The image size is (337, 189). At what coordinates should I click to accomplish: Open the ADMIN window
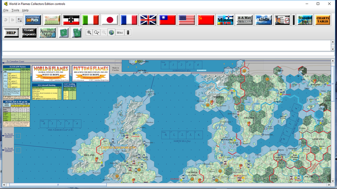264,20
